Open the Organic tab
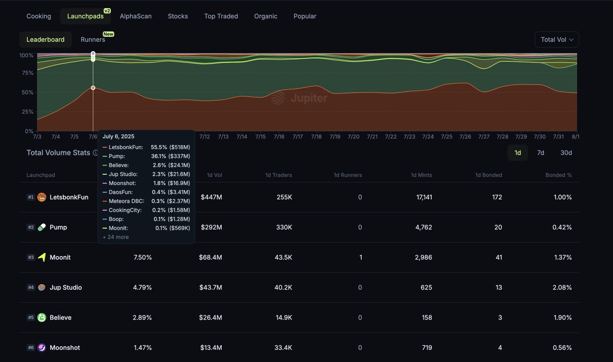This screenshot has height=362, width=613. 266,16
